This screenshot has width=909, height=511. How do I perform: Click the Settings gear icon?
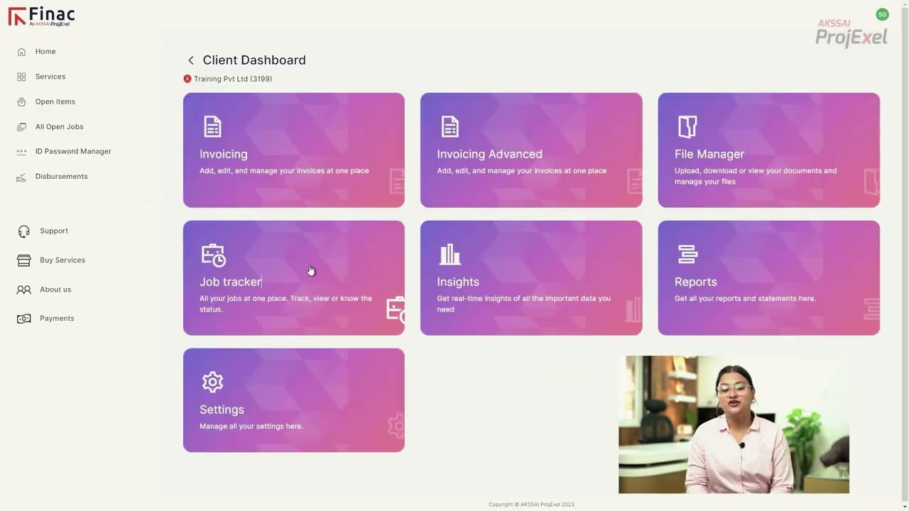click(212, 382)
